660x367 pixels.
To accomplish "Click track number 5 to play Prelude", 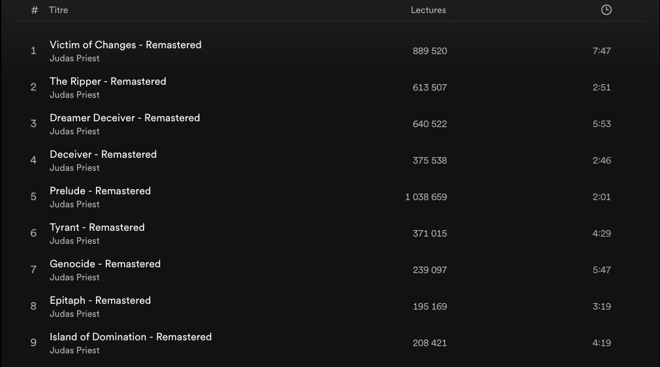I will (x=33, y=197).
